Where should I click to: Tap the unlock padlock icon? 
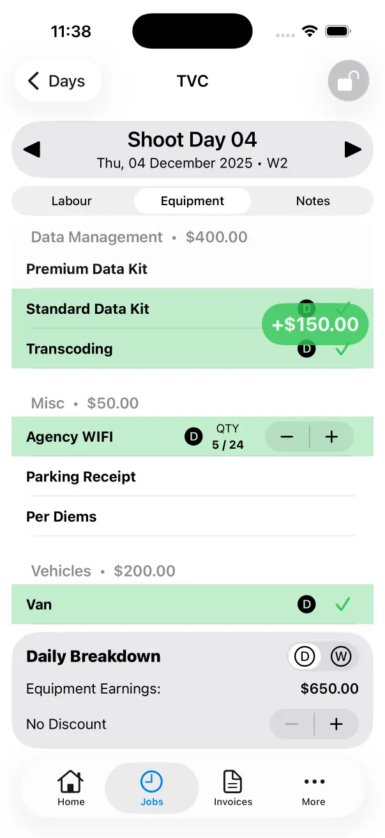[x=348, y=81]
